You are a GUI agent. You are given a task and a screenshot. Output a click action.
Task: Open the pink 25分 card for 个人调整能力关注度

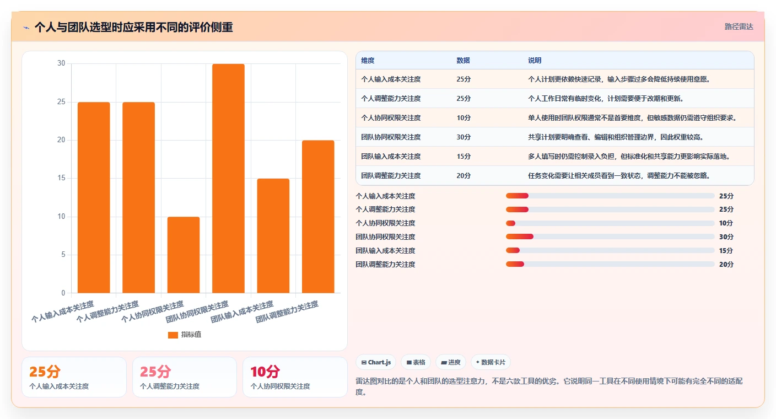(185, 377)
